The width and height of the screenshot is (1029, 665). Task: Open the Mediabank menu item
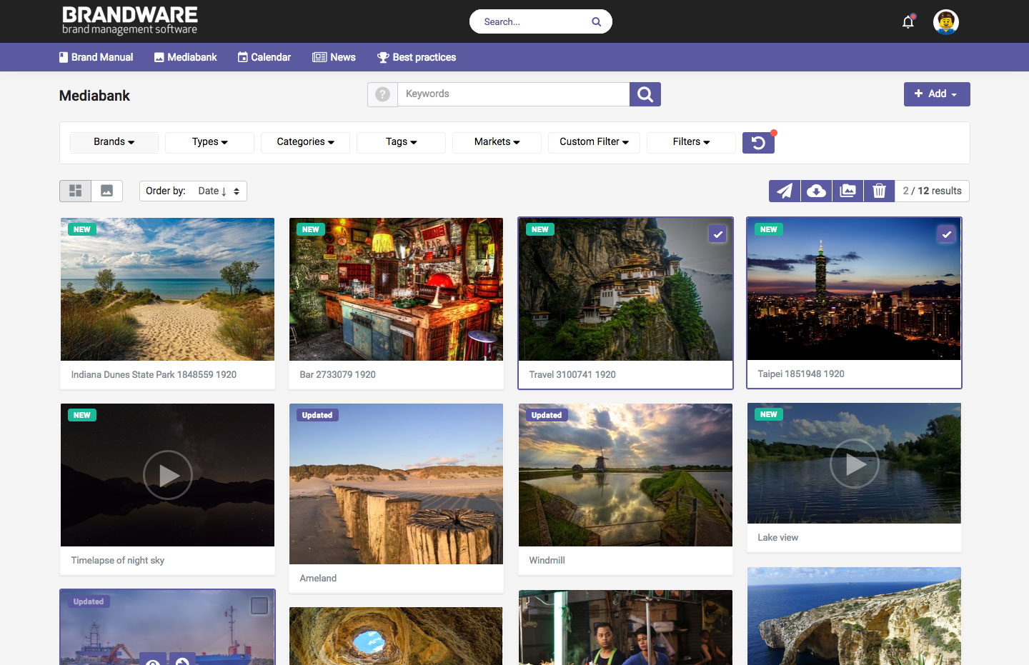(x=185, y=57)
